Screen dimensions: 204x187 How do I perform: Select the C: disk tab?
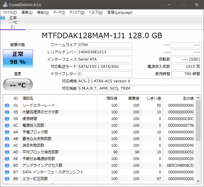[x=13, y=23]
